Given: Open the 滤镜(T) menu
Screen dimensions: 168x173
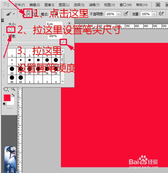Looking at the screenshot, I should [x=94, y=5].
